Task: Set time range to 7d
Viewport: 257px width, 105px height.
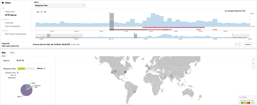Action: (42, 12)
